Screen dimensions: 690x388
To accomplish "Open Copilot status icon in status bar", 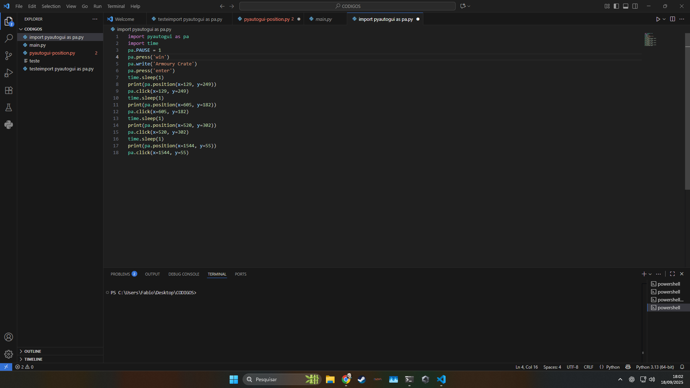I will (x=628, y=367).
